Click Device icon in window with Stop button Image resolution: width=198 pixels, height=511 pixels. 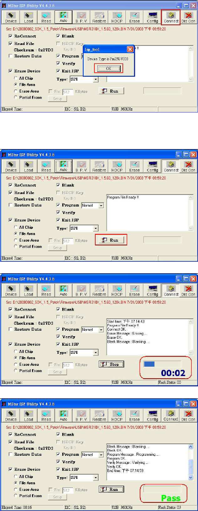pyautogui.click(x=11, y=291)
